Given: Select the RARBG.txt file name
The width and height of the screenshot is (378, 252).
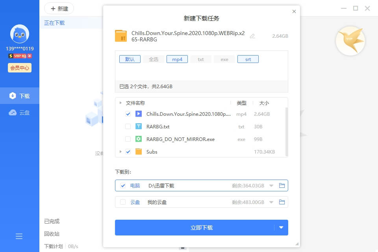Looking at the screenshot, I should pyautogui.click(x=158, y=127).
